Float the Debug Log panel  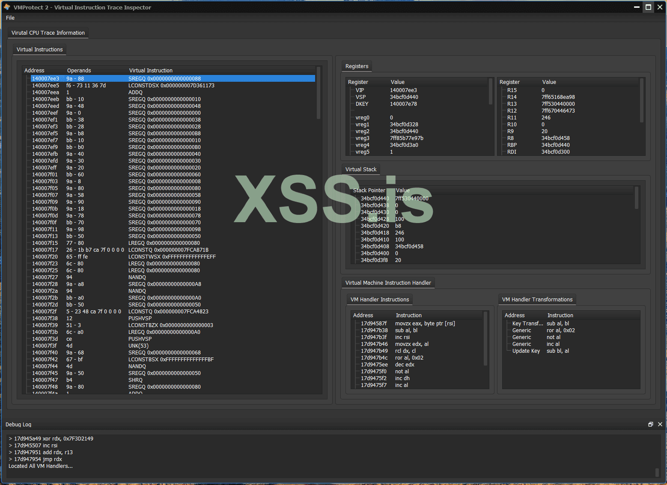(x=651, y=424)
